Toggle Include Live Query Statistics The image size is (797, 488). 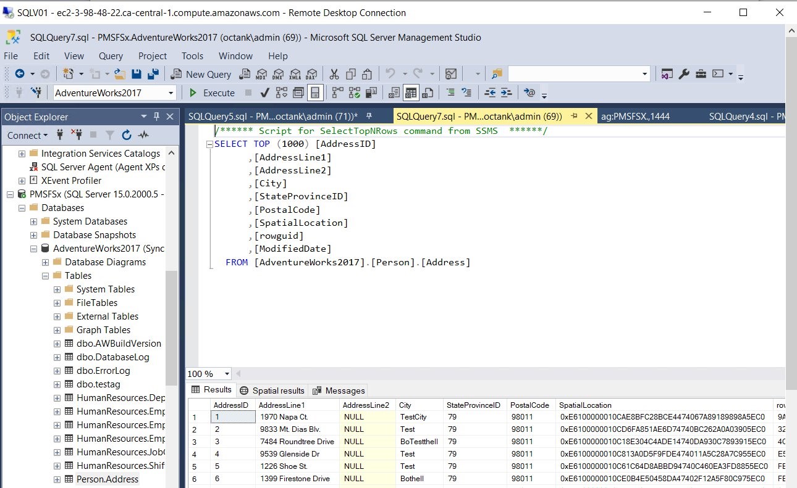(x=354, y=93)
